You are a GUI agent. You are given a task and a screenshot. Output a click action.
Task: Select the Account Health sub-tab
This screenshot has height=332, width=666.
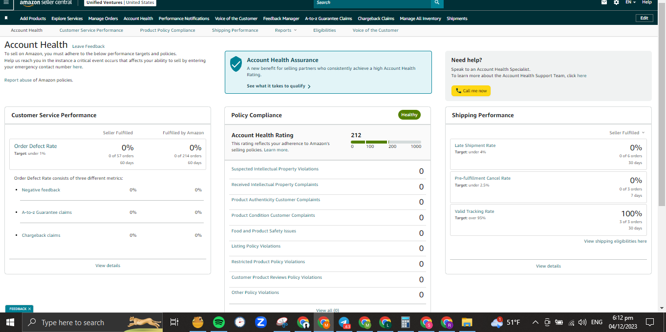(x=26, y=30)
